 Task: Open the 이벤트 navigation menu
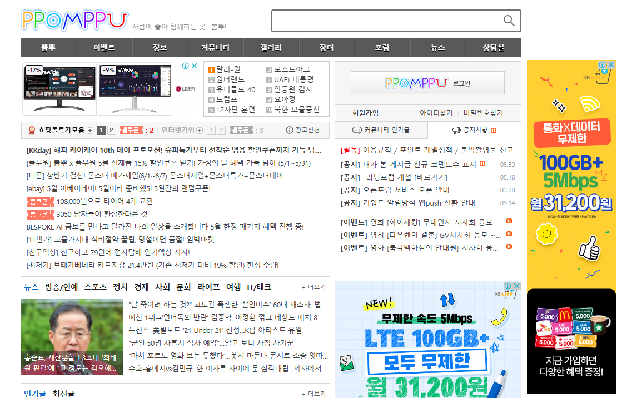click(x=104, y=48)
